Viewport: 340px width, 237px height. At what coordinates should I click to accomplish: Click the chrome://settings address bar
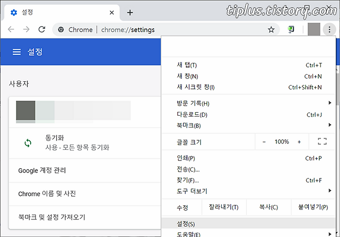pyautogui.click(x=166, y=29)
